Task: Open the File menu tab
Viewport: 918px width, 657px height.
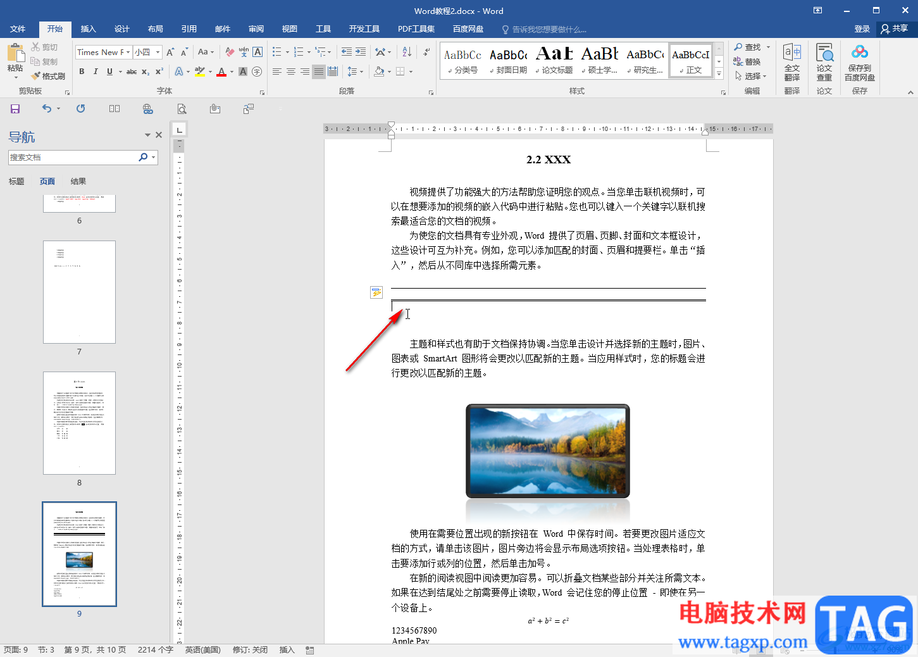Action: point(18,28)
